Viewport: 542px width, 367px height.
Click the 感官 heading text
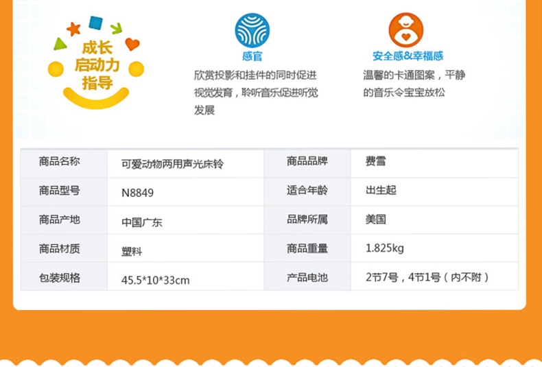(252, 56)
